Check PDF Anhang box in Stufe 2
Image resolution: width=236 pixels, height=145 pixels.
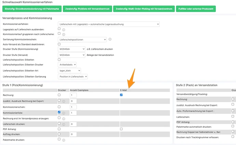233,122
